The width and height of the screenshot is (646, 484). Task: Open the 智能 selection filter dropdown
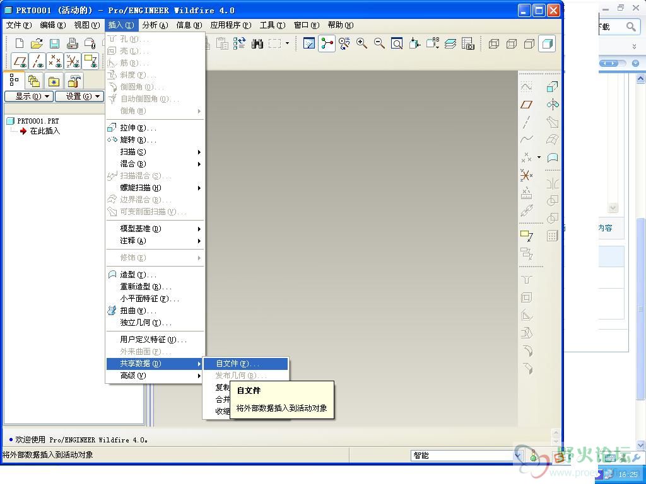(x=519, y=455)
